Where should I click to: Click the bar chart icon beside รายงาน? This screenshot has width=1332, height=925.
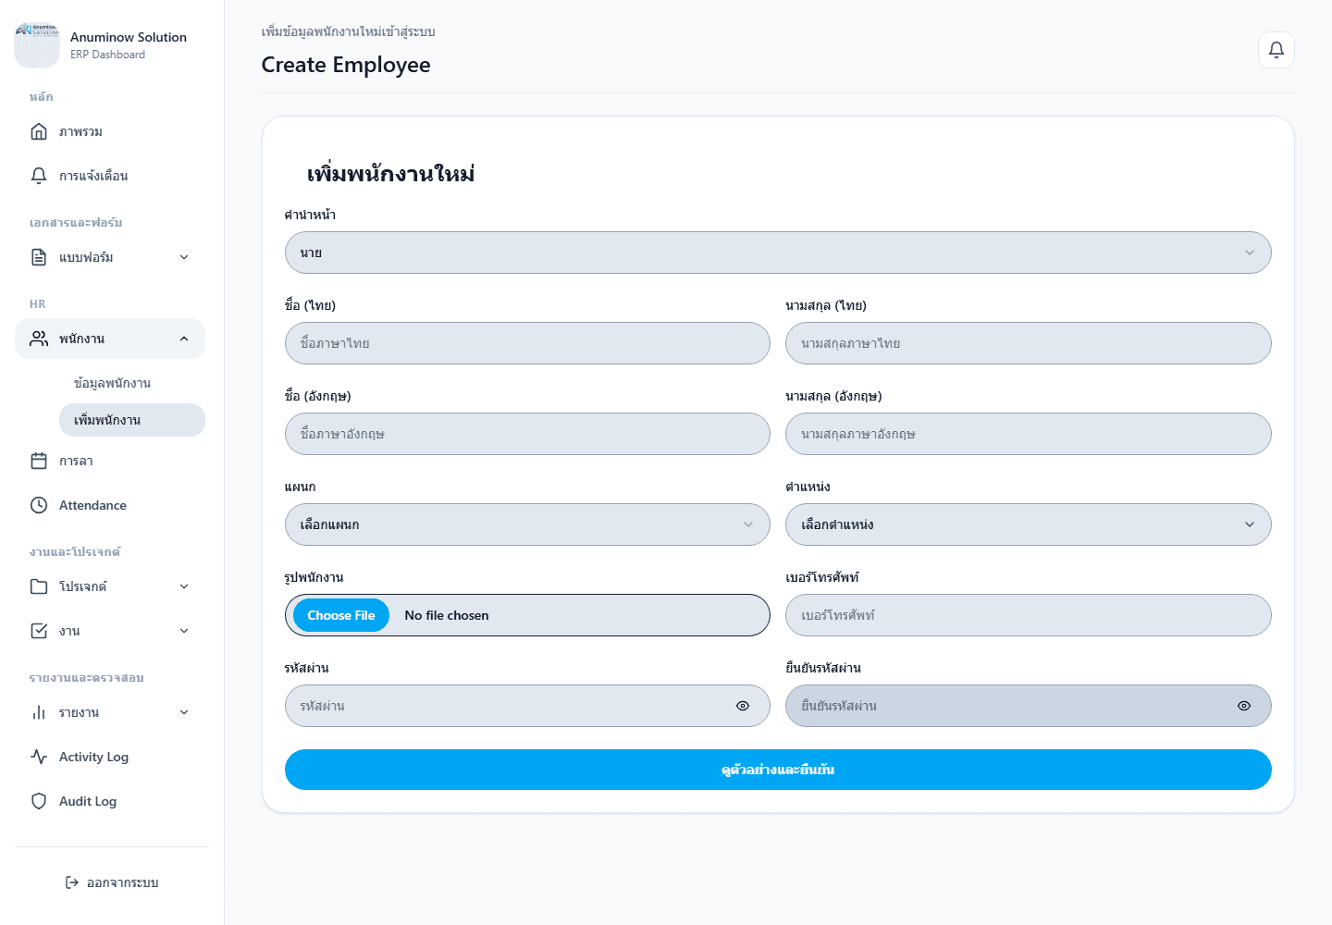[x=39, y=712]
